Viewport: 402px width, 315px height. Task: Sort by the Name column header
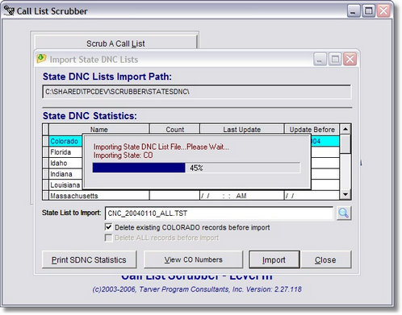click(x=99, y=130)
